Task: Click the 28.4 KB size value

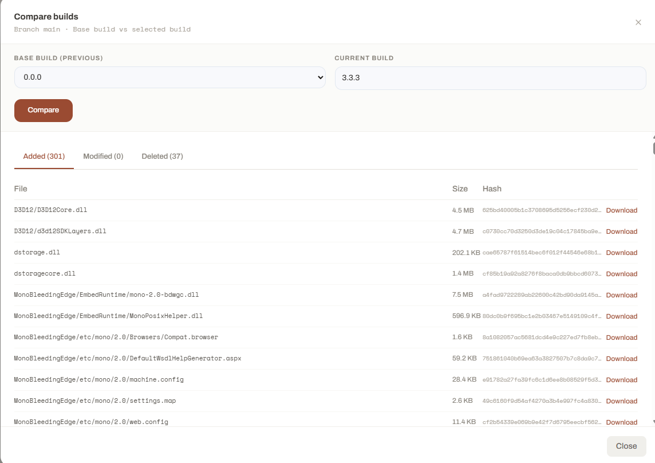Action: (464, 379)
